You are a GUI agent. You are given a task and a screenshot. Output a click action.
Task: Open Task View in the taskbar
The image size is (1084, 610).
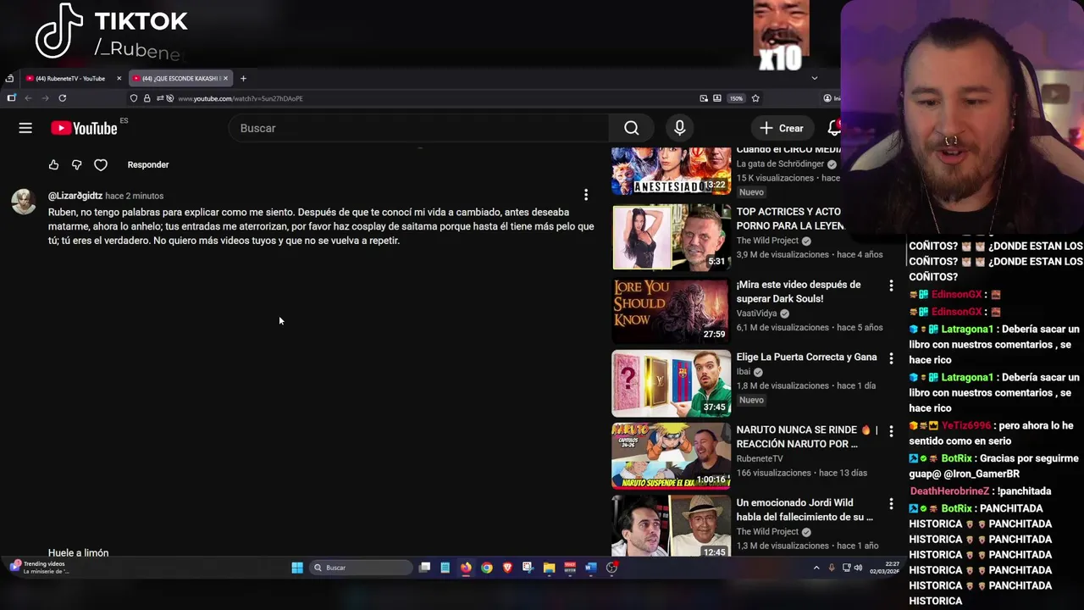point(424,568)
